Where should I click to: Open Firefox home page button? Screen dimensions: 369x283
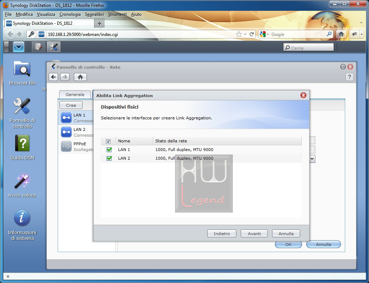coord(341,34)
